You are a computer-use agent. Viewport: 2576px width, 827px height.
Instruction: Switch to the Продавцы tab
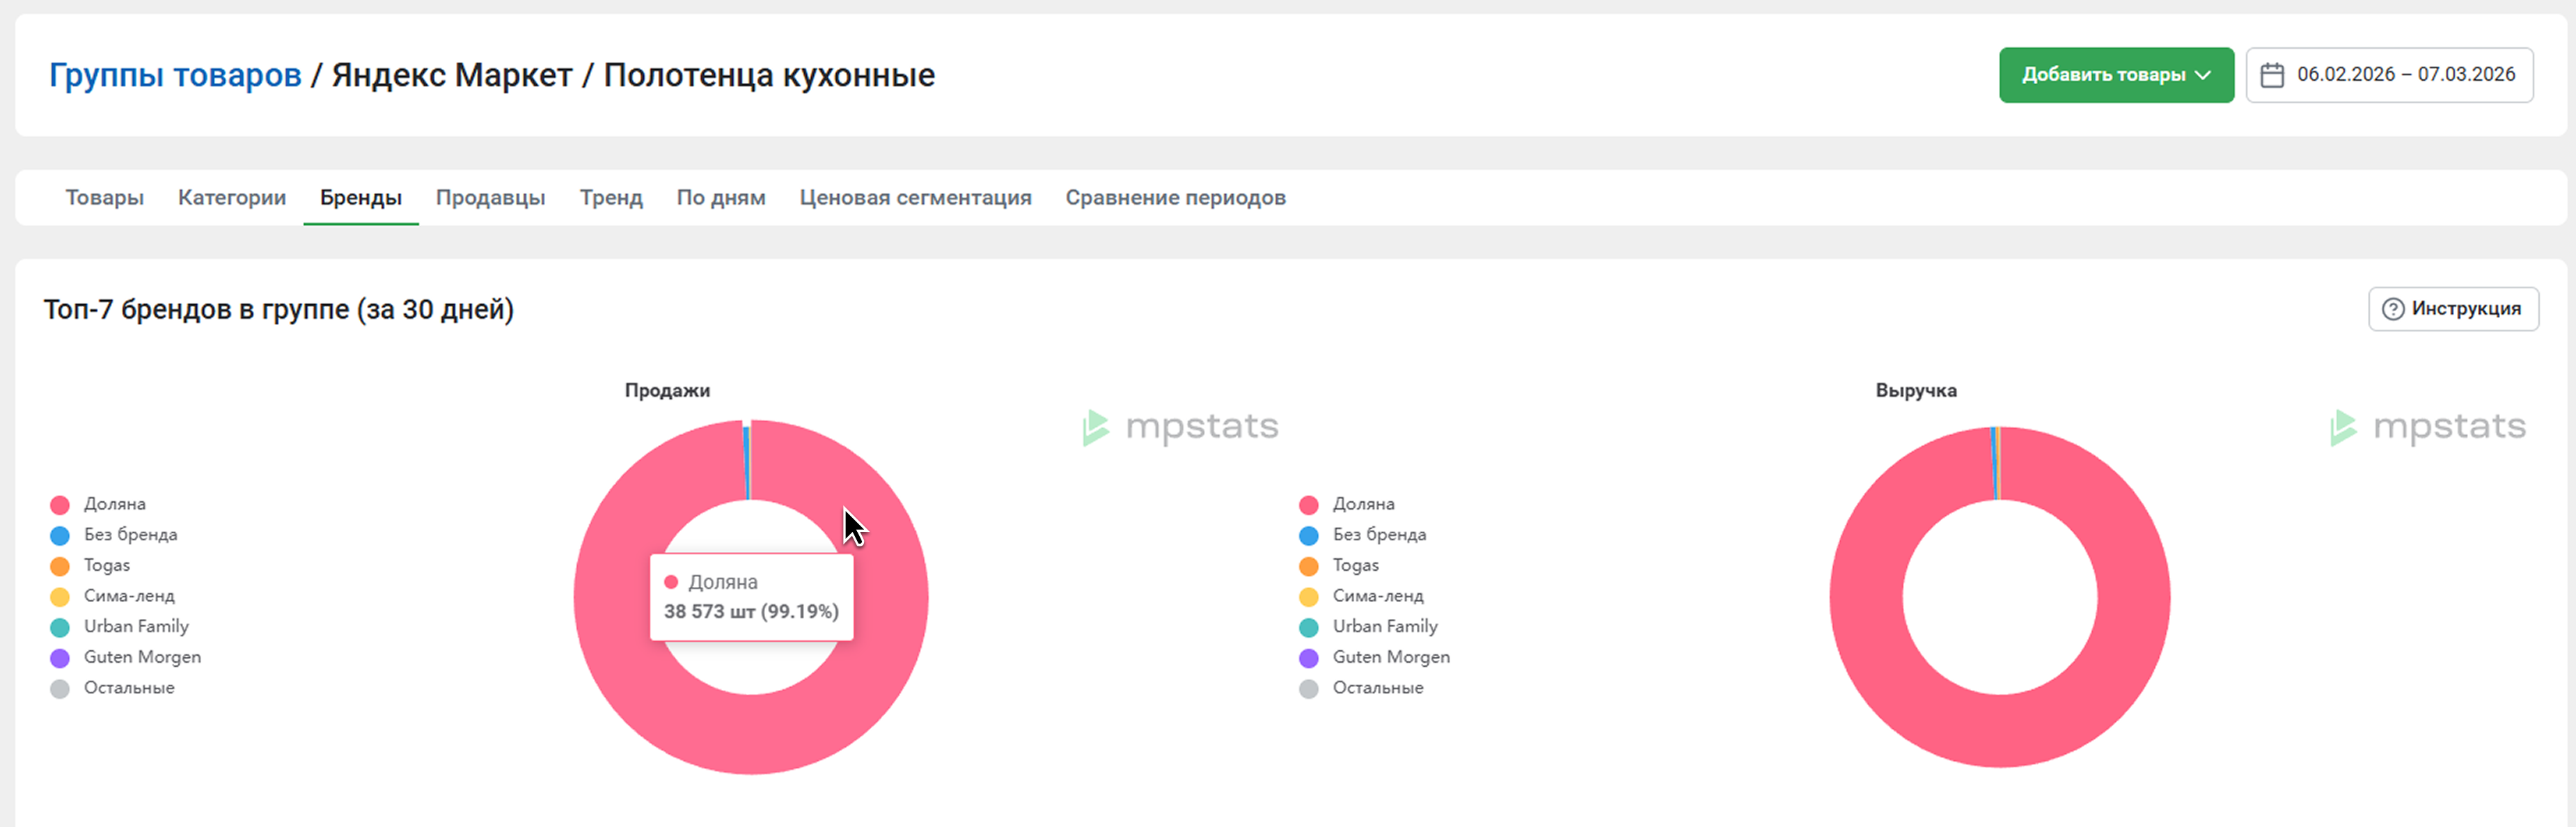[x=490, y=198]
